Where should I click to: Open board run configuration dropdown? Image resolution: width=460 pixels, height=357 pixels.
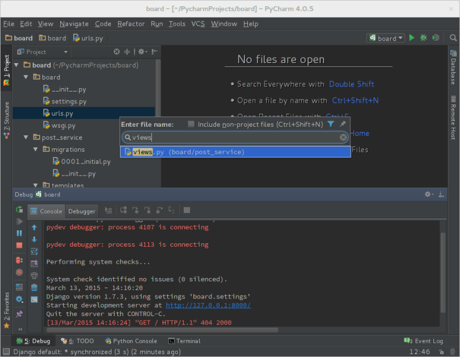point(386,38)
